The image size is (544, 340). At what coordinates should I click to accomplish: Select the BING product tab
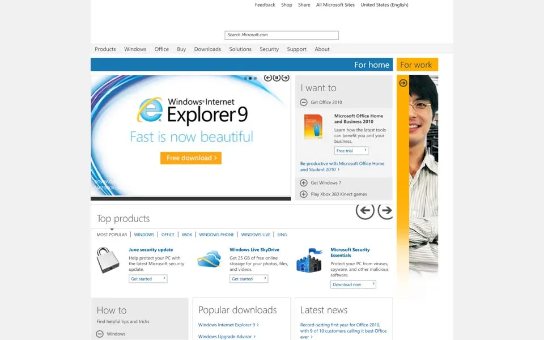[282, 235]
